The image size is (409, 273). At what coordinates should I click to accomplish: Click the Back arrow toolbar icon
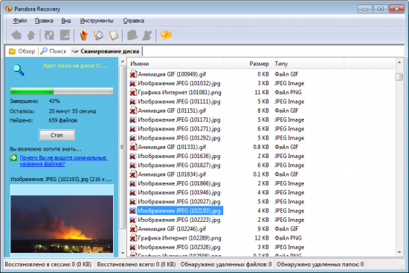16,35
